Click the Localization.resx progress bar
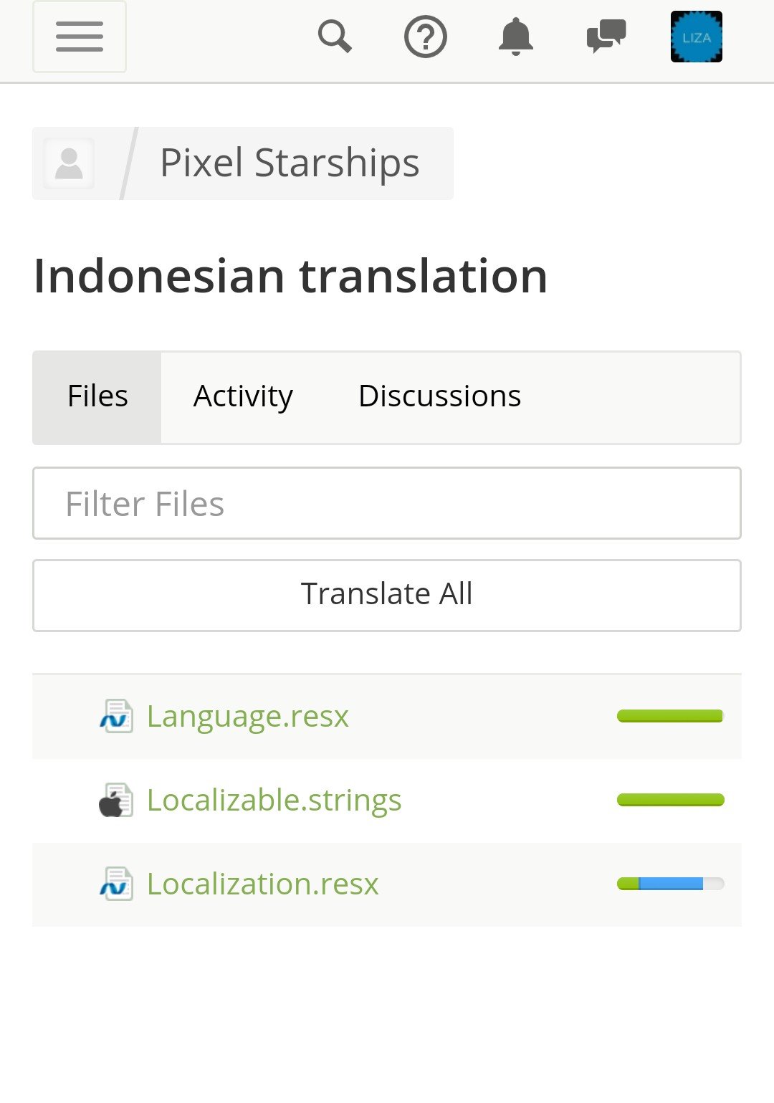The width and height of the screenshot is (774, 1103). 671,884
